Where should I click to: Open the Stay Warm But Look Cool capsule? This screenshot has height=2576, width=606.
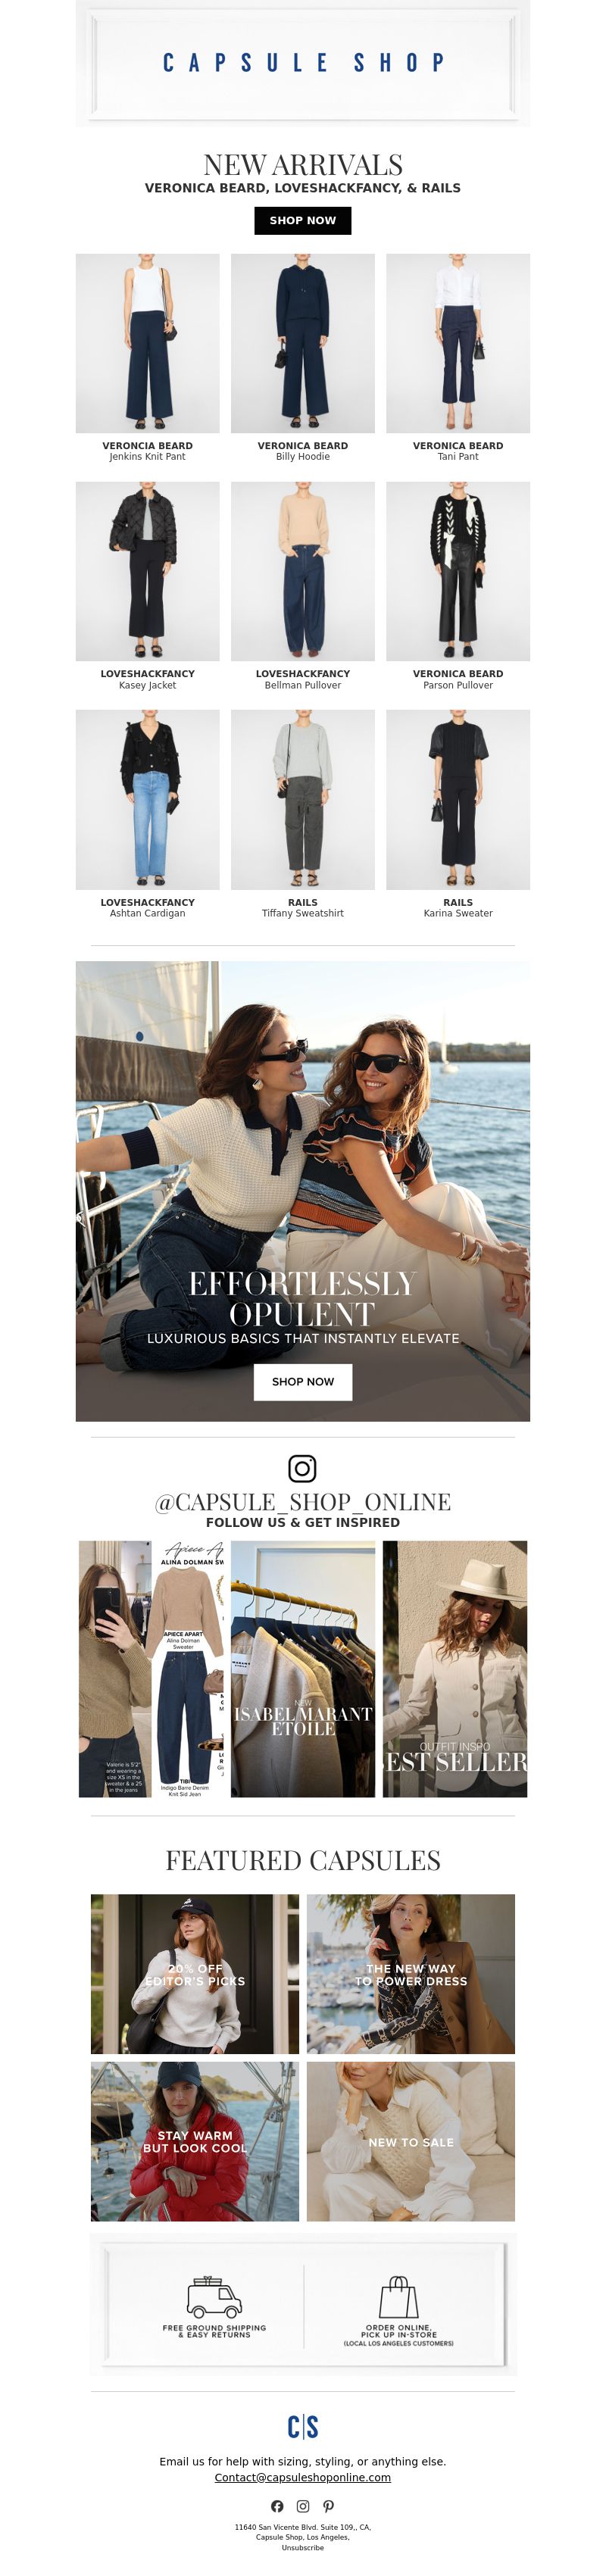point(195,2141)
